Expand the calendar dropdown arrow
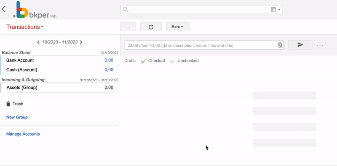The image size is (337, 166). [x=279, y=9]
